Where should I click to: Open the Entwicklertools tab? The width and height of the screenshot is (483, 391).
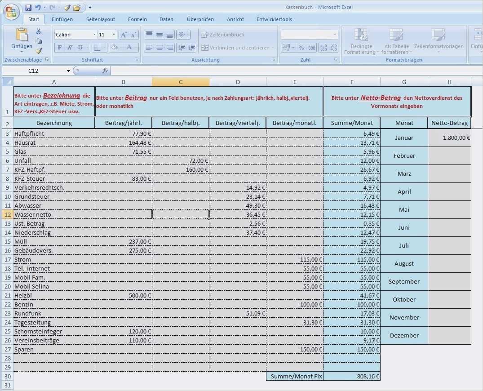[274, 19]
